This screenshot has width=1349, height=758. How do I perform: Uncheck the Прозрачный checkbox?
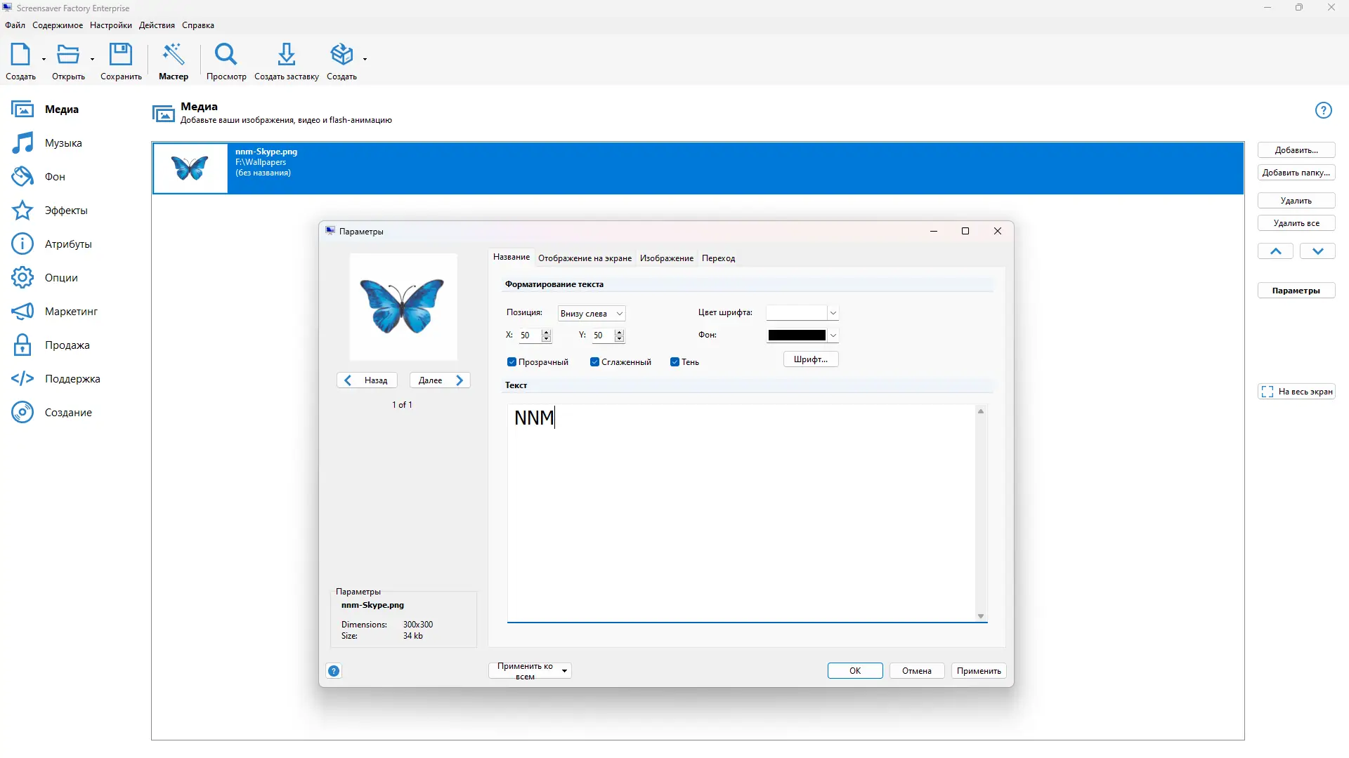tap(511, 362)
